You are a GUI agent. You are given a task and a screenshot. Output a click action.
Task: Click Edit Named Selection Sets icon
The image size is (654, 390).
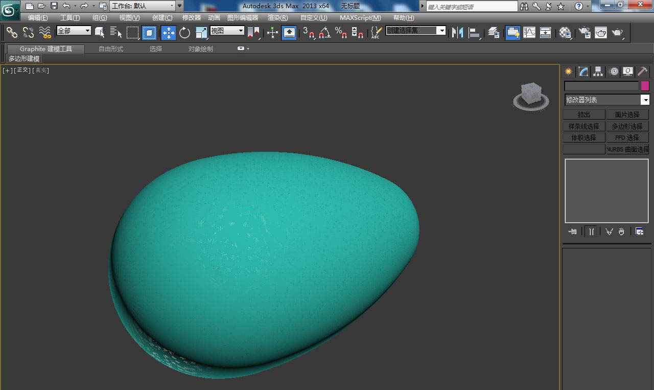(376, 33)
